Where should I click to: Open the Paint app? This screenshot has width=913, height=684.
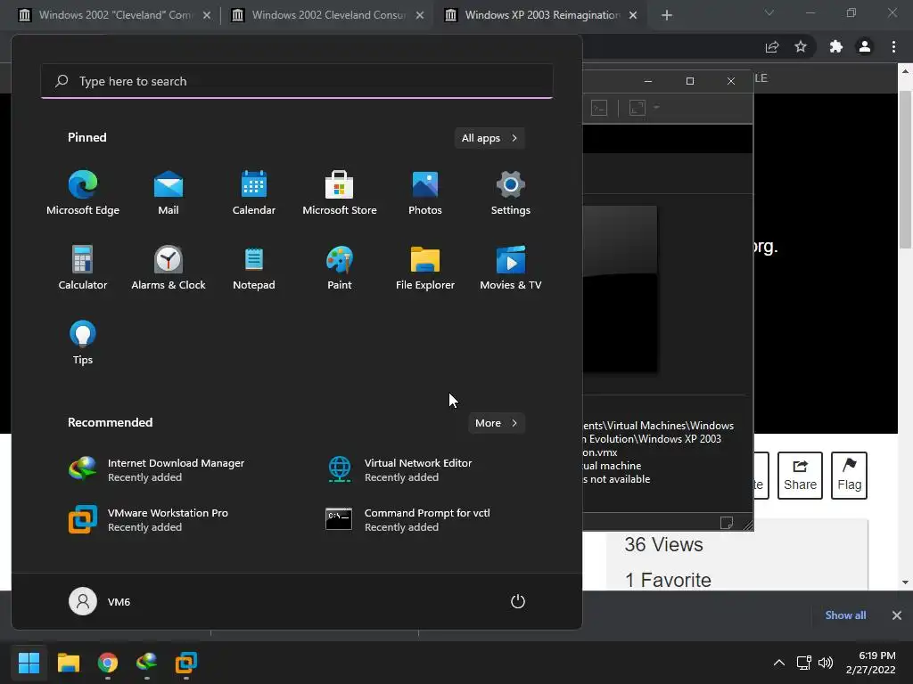coord(340,267)
